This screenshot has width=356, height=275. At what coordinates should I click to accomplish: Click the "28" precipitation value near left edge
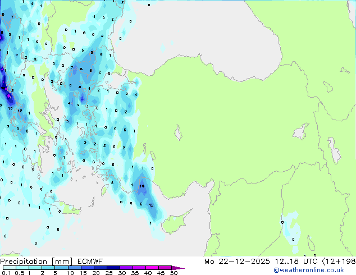click(3, 88)
